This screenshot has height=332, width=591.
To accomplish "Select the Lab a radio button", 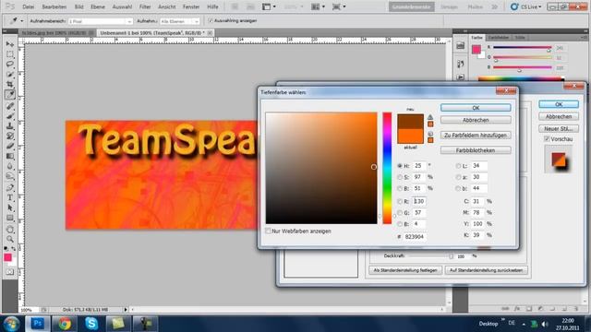I will pos(458,177).
